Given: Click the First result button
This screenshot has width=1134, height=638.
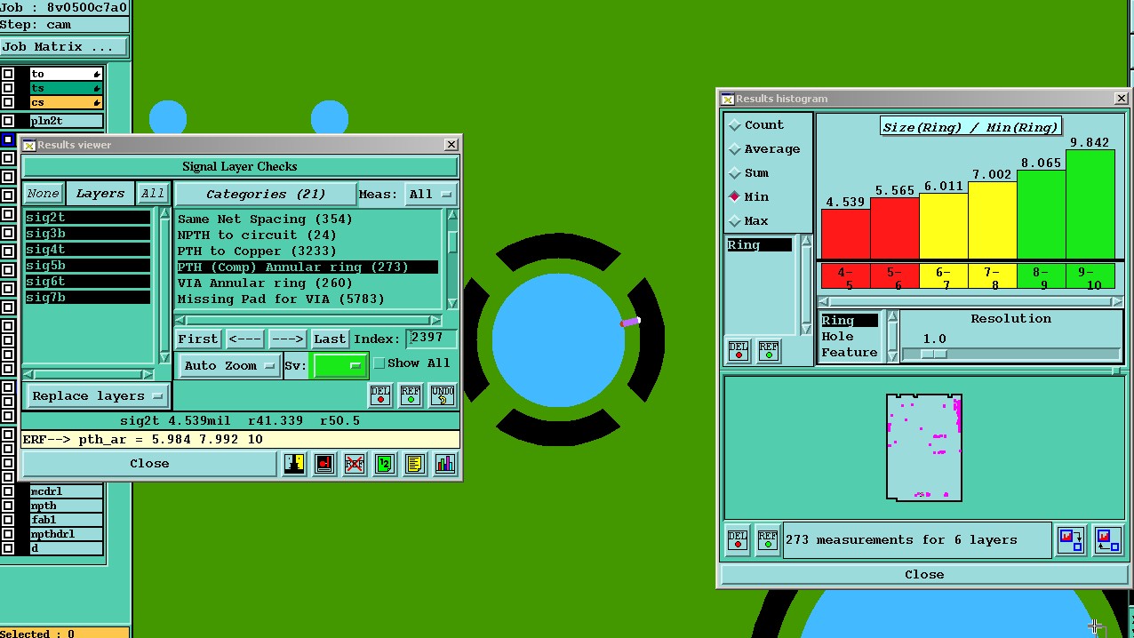Looking at the screenshot, I should click(197, 339).
